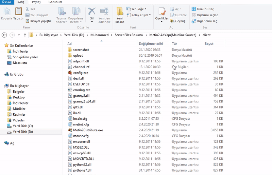This screenshot has width=272, height=175.
Task: Click the Sil delete X icon
Action: coord(92,11)
